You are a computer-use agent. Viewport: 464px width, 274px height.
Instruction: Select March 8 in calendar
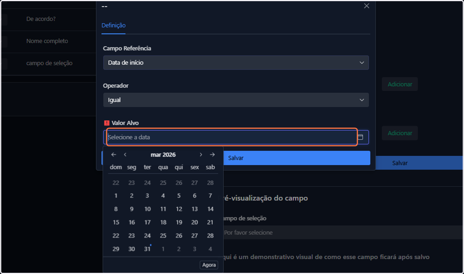(x=116, y=209)
